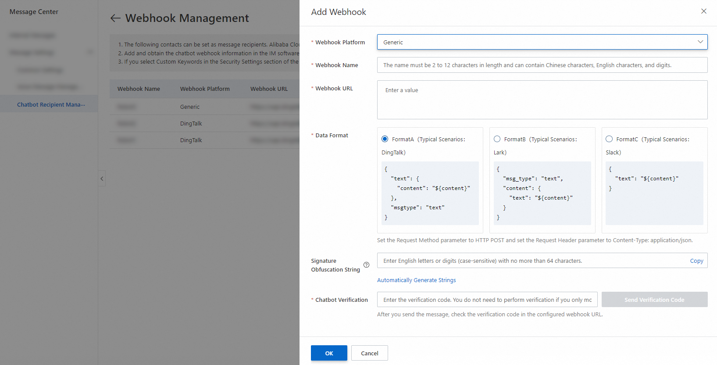The image size is (717, 365).
Task: Confirm with the OK button
Action: (329, 353)
